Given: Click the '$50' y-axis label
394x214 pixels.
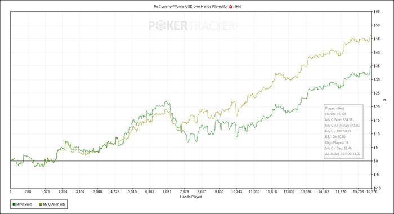Looking at the screenshot, I should [377, 25].
